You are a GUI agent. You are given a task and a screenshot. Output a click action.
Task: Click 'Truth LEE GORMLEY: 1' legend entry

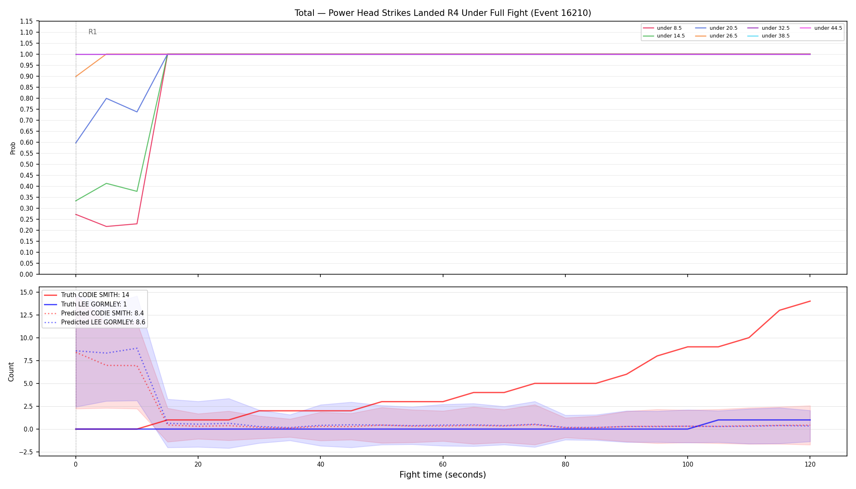[x=85, y=304]
